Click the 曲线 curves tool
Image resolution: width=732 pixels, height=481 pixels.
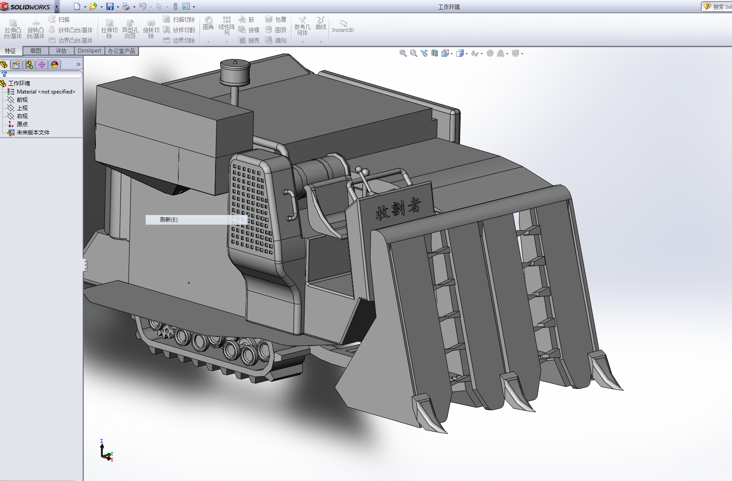[321, 23]
